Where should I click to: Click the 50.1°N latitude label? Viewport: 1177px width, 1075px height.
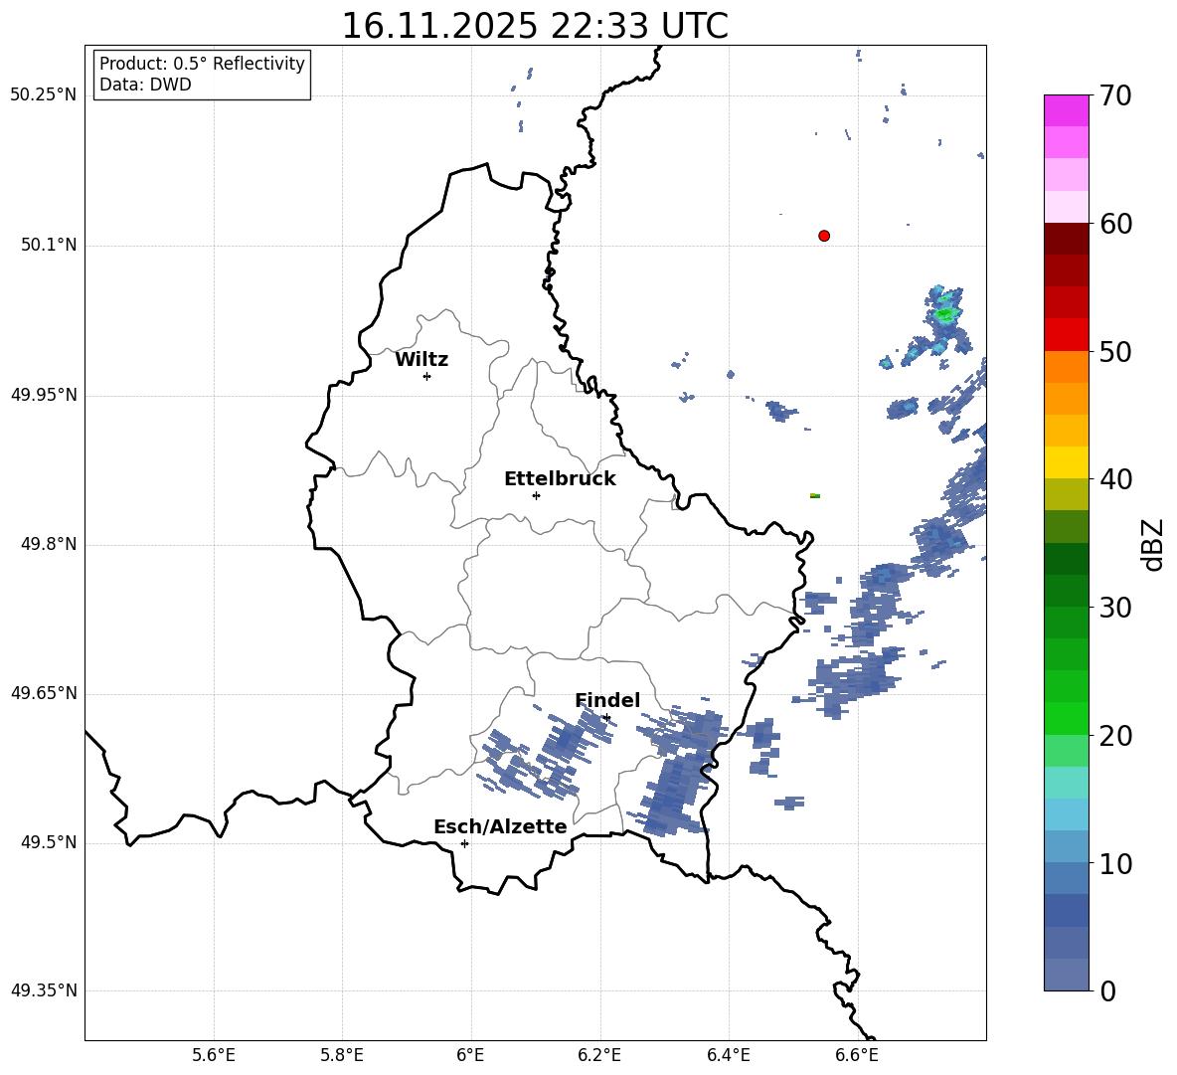coord(49,245)
